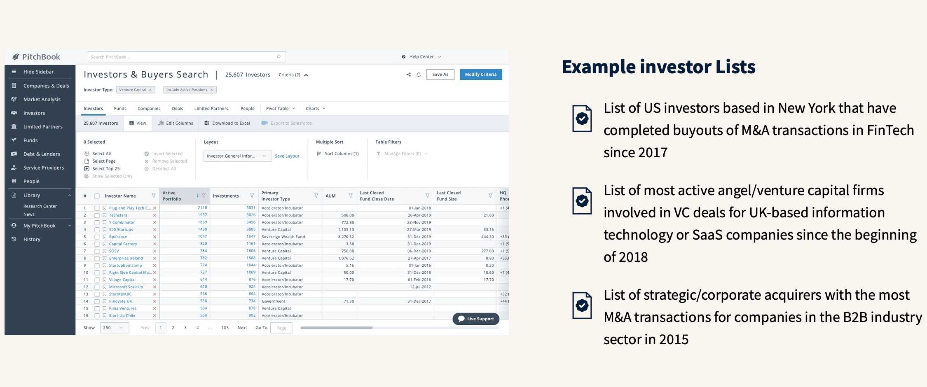Open Debt & Lenders sidebar icon
927x387 pixels.
point(14,154)
